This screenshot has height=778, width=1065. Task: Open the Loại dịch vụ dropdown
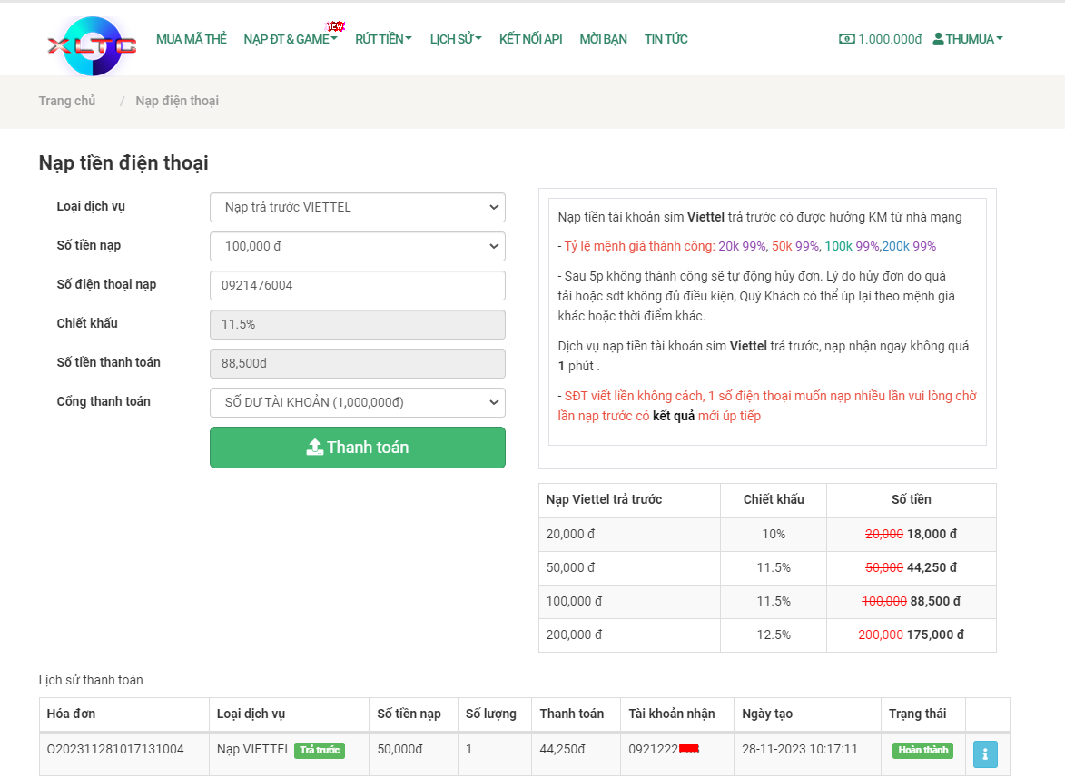pos(357,207)
